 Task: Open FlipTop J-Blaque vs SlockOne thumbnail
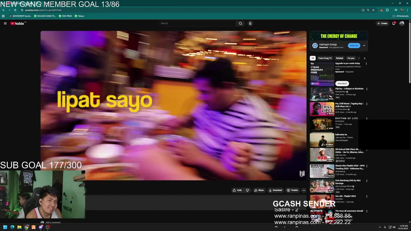(x=322, y=94)
